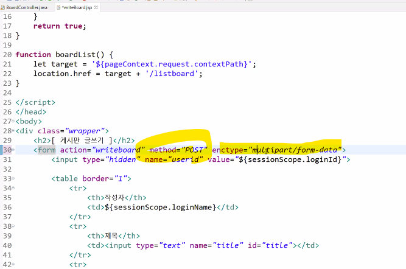Click the Java file icon on BoardController tab
406x269 pixels.
click(x=3, y=7)
